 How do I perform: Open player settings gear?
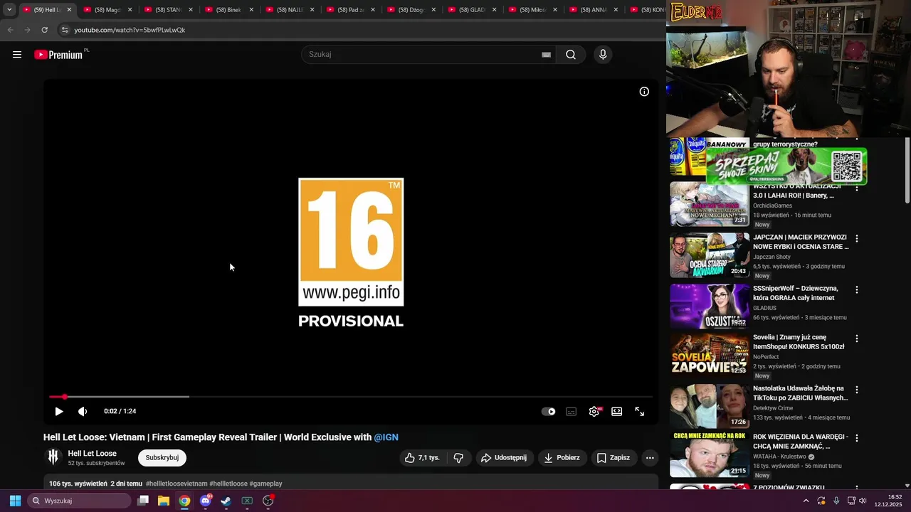click(594, 412)
